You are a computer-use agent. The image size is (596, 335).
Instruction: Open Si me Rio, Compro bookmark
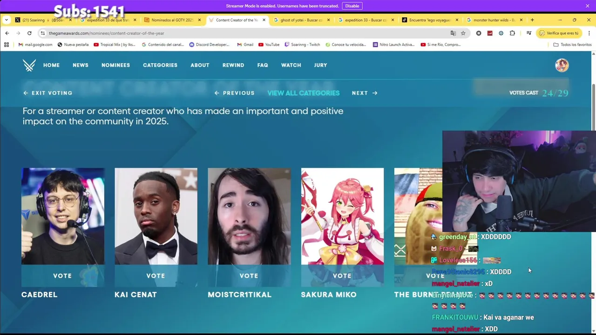coord(440,45)
